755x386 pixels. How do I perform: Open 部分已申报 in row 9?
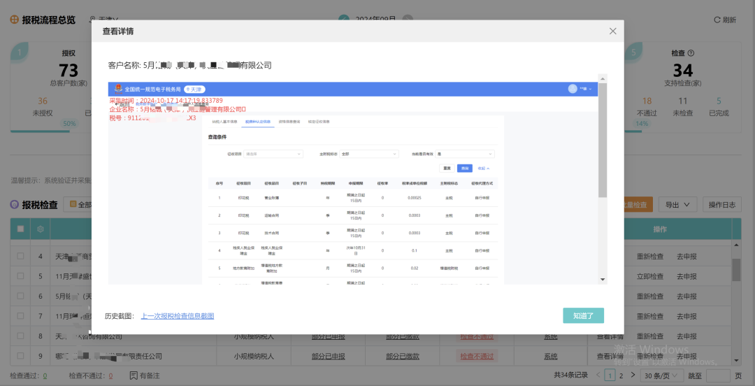(x=329, y=357)
